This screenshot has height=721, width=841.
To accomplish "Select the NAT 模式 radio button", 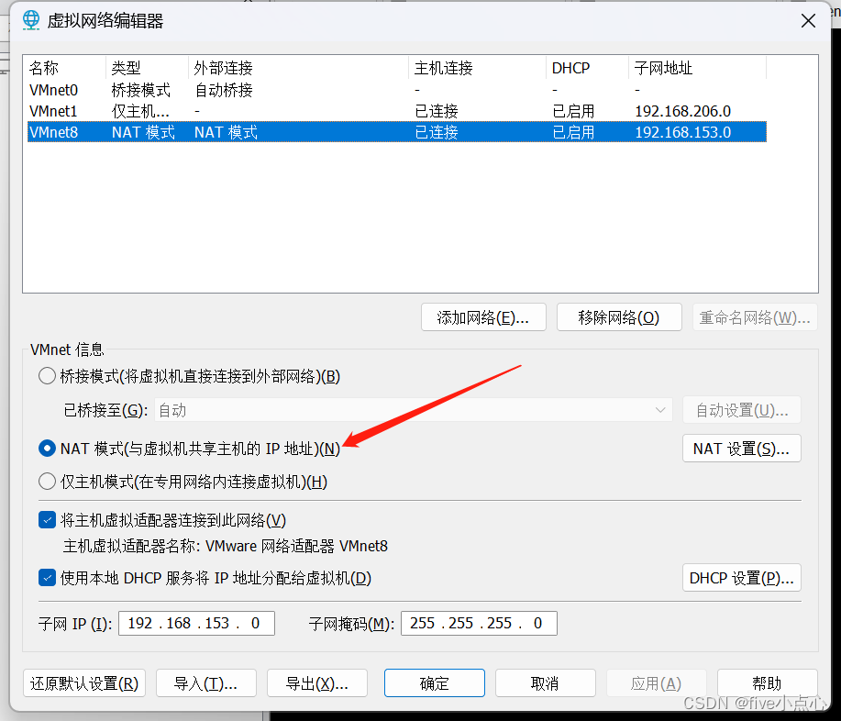I will (x=47, y=449).
